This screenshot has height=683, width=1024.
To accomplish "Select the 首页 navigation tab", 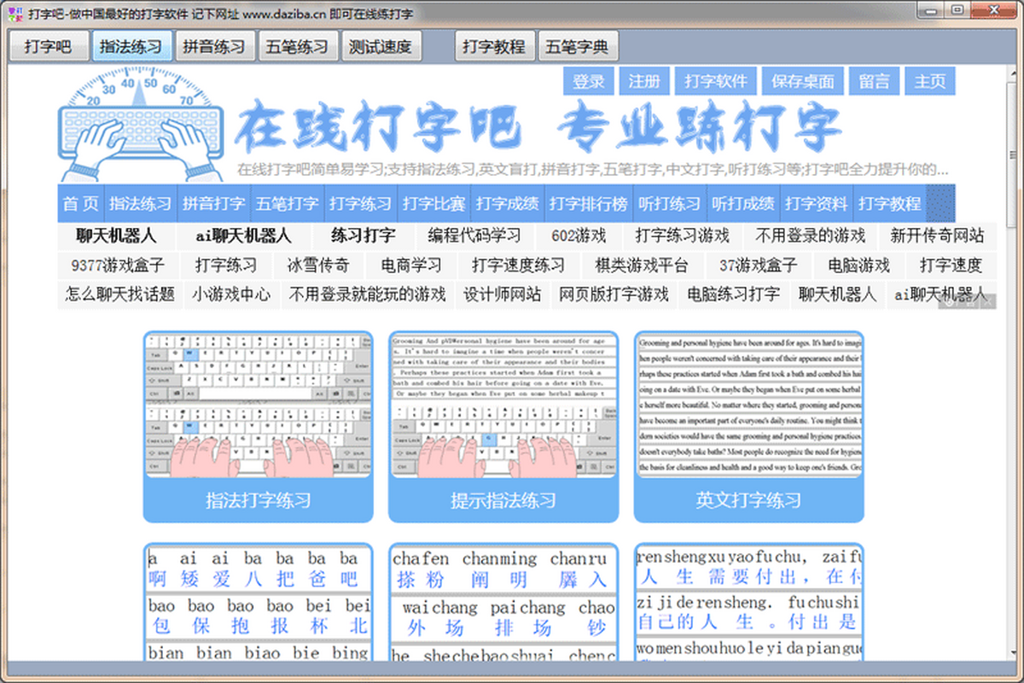I will click(81, 204).
